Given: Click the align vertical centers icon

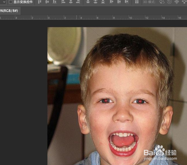Looking at the screenshot, I should (x=47, y=2).
